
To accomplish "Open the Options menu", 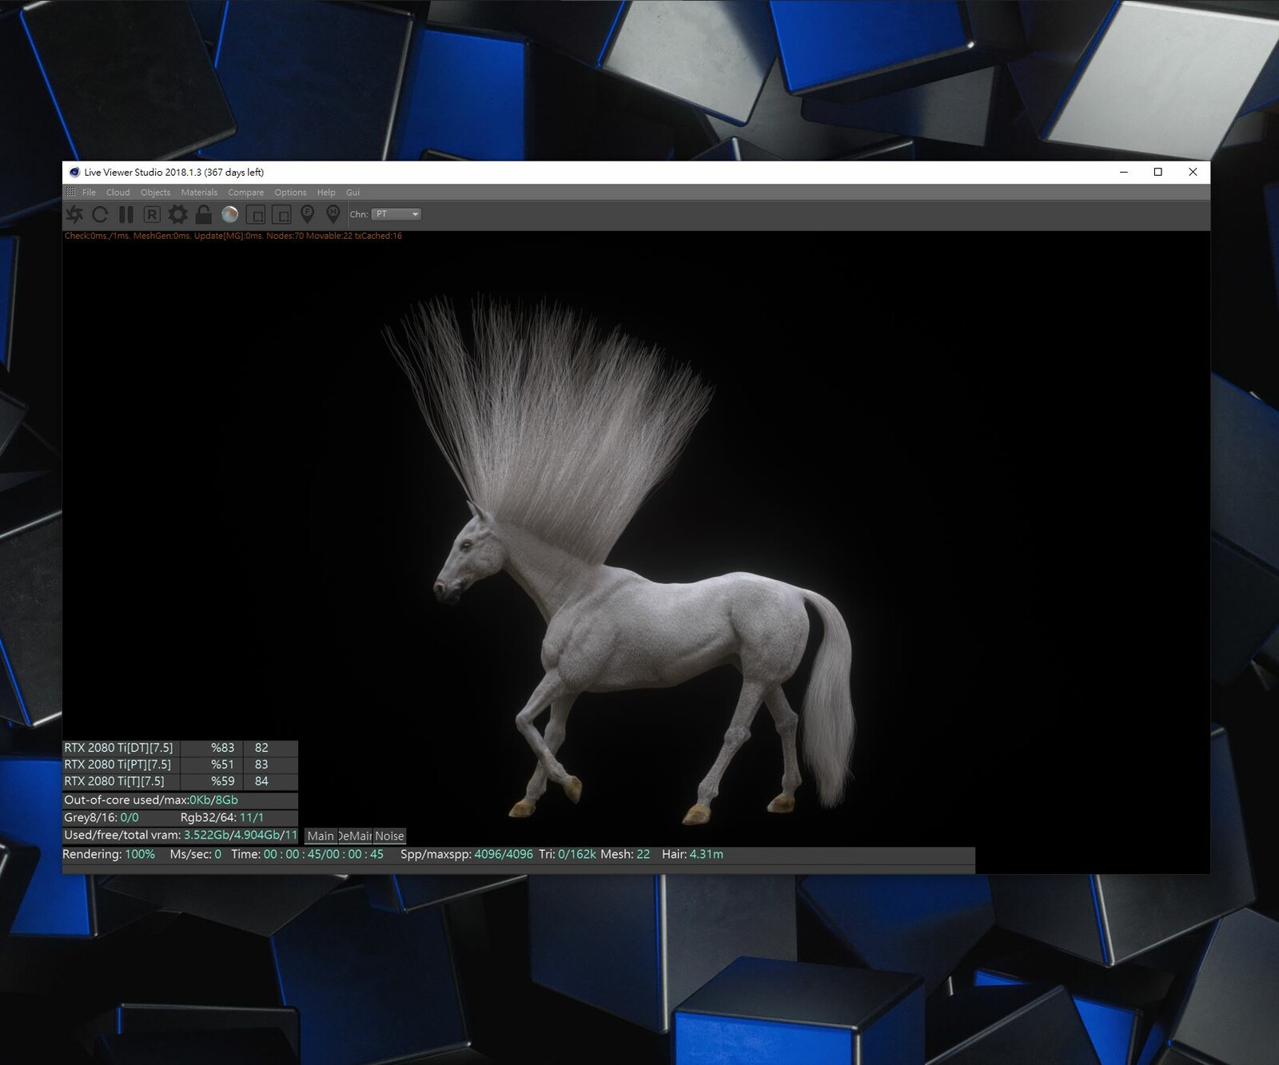I will [290, 193].
